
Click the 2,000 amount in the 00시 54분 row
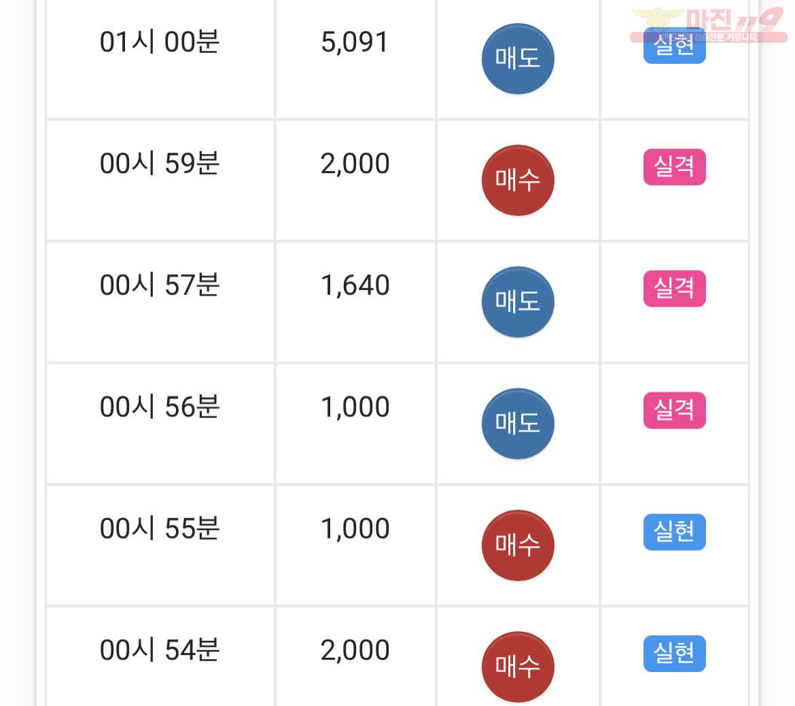point(355,650)
